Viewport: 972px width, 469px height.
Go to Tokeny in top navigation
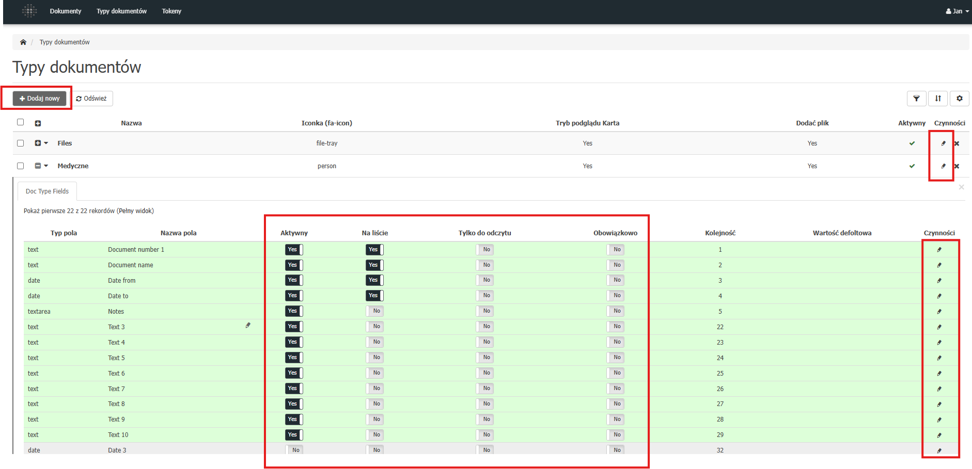click(171, 11)
